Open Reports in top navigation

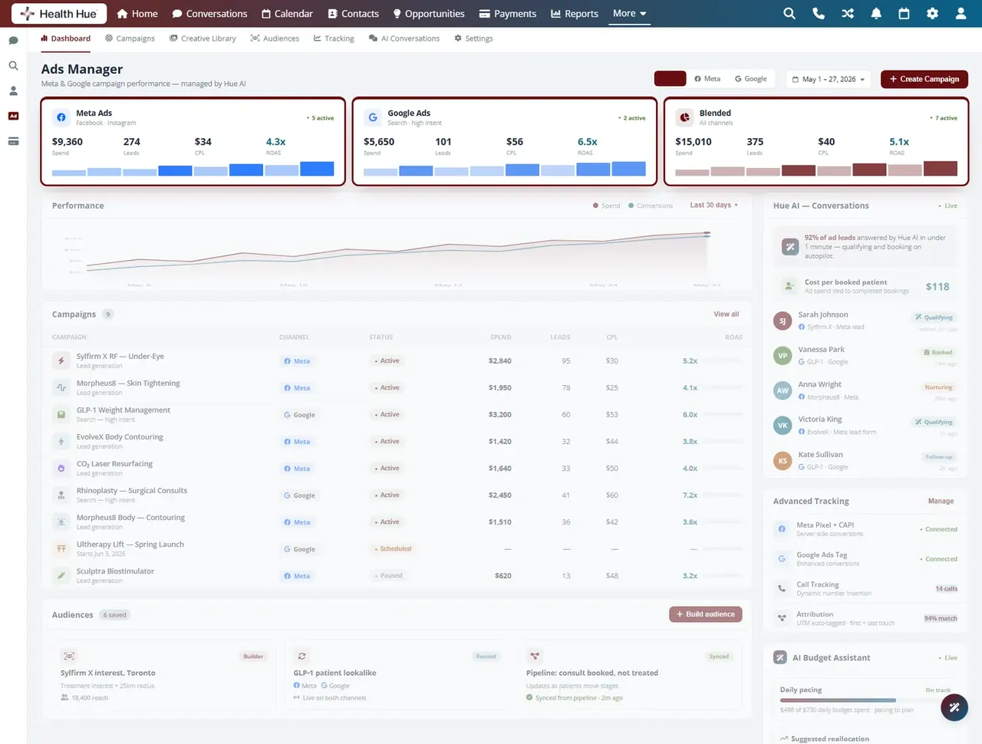coord(575,13)
